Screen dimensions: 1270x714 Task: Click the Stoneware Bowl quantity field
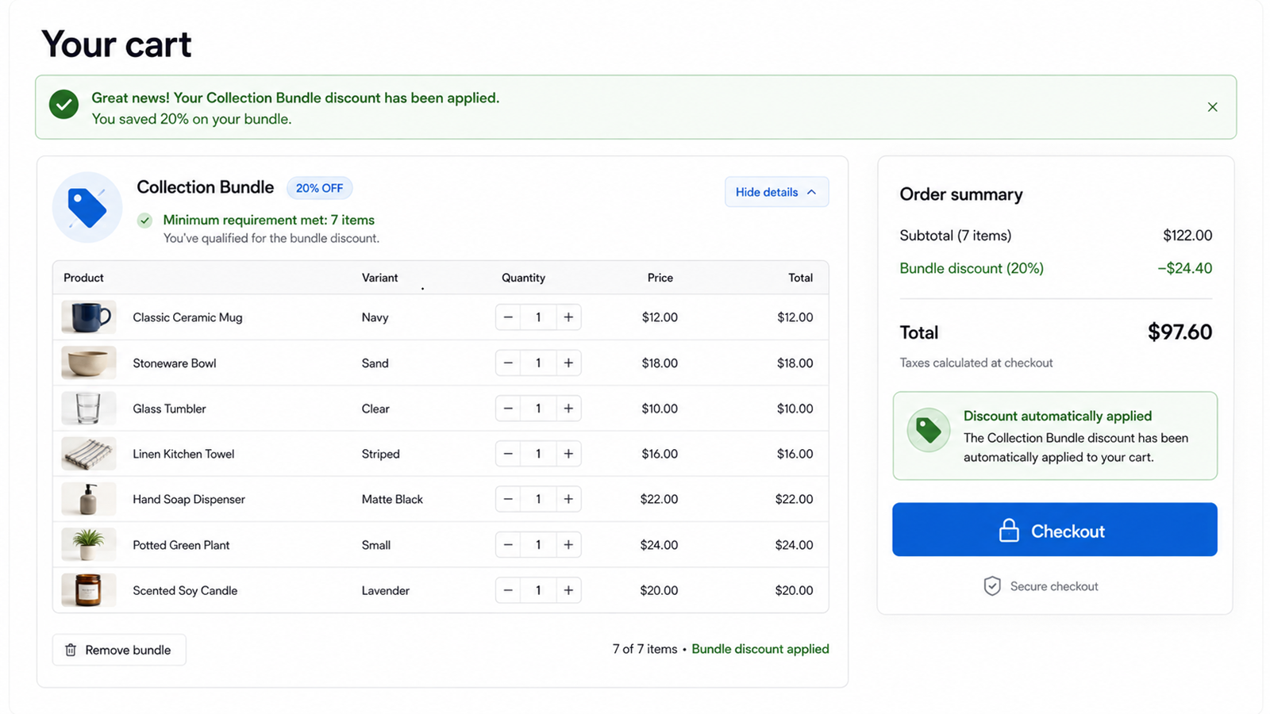click(538, 363)
